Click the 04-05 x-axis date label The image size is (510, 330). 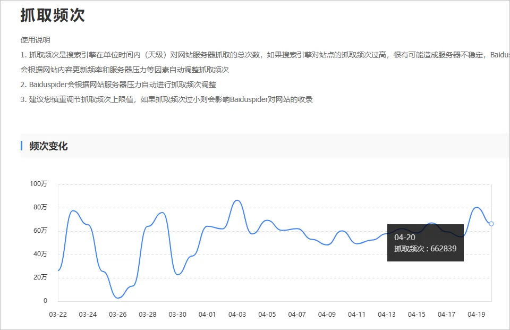267,315
